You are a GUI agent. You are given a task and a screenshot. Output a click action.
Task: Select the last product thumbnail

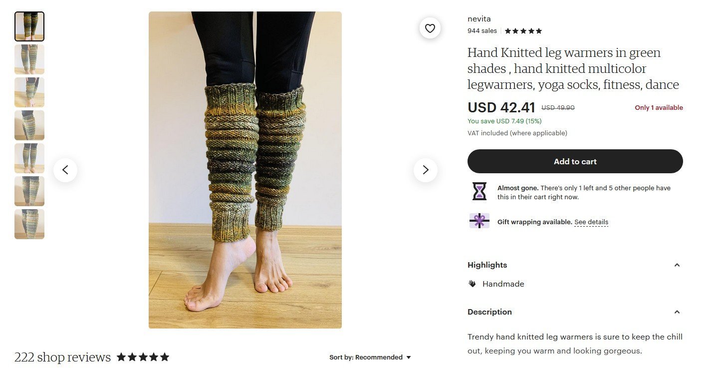click(x=29, y=224)
